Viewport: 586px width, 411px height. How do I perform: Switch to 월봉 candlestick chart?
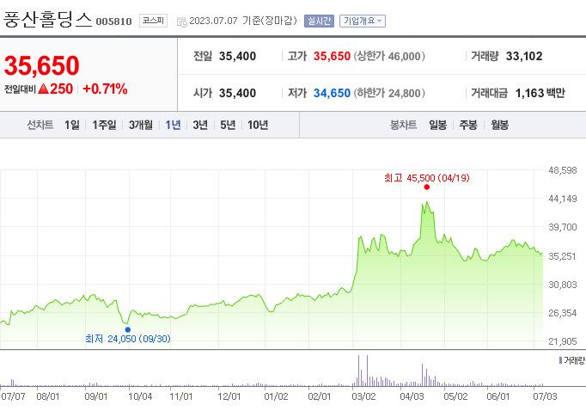click(x=500, y=125)
